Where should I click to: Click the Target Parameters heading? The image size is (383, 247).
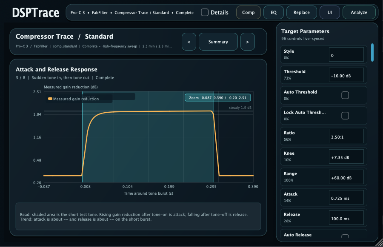point(305,31)
